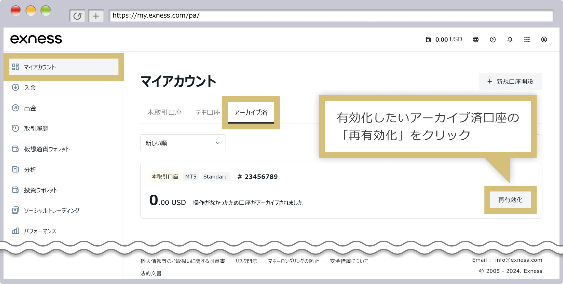Viewport: 563px width, 284px height.
Task: Click the © 2008 - 2024. Exness text
Action: [x=511, y=271]
